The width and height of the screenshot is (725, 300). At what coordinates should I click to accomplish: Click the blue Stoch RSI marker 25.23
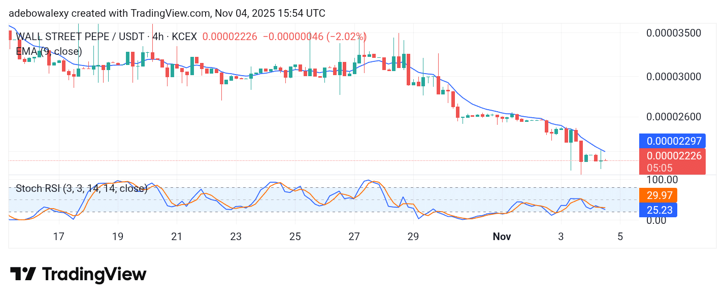pyautogui.click(x=658, y=210)
